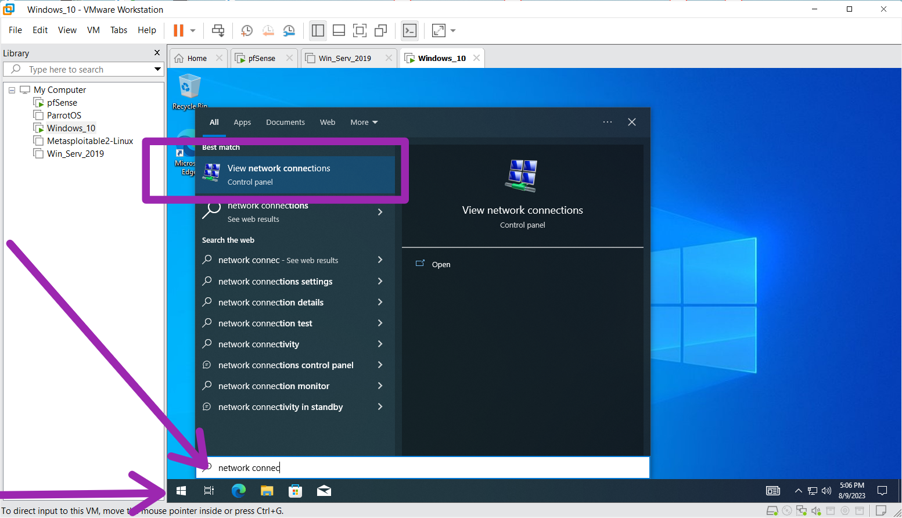
Task: Click the guest volume speaker tray icon
Action: coord(826,491)
